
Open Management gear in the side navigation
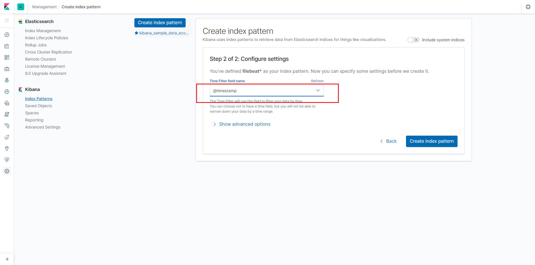[7, 171]
